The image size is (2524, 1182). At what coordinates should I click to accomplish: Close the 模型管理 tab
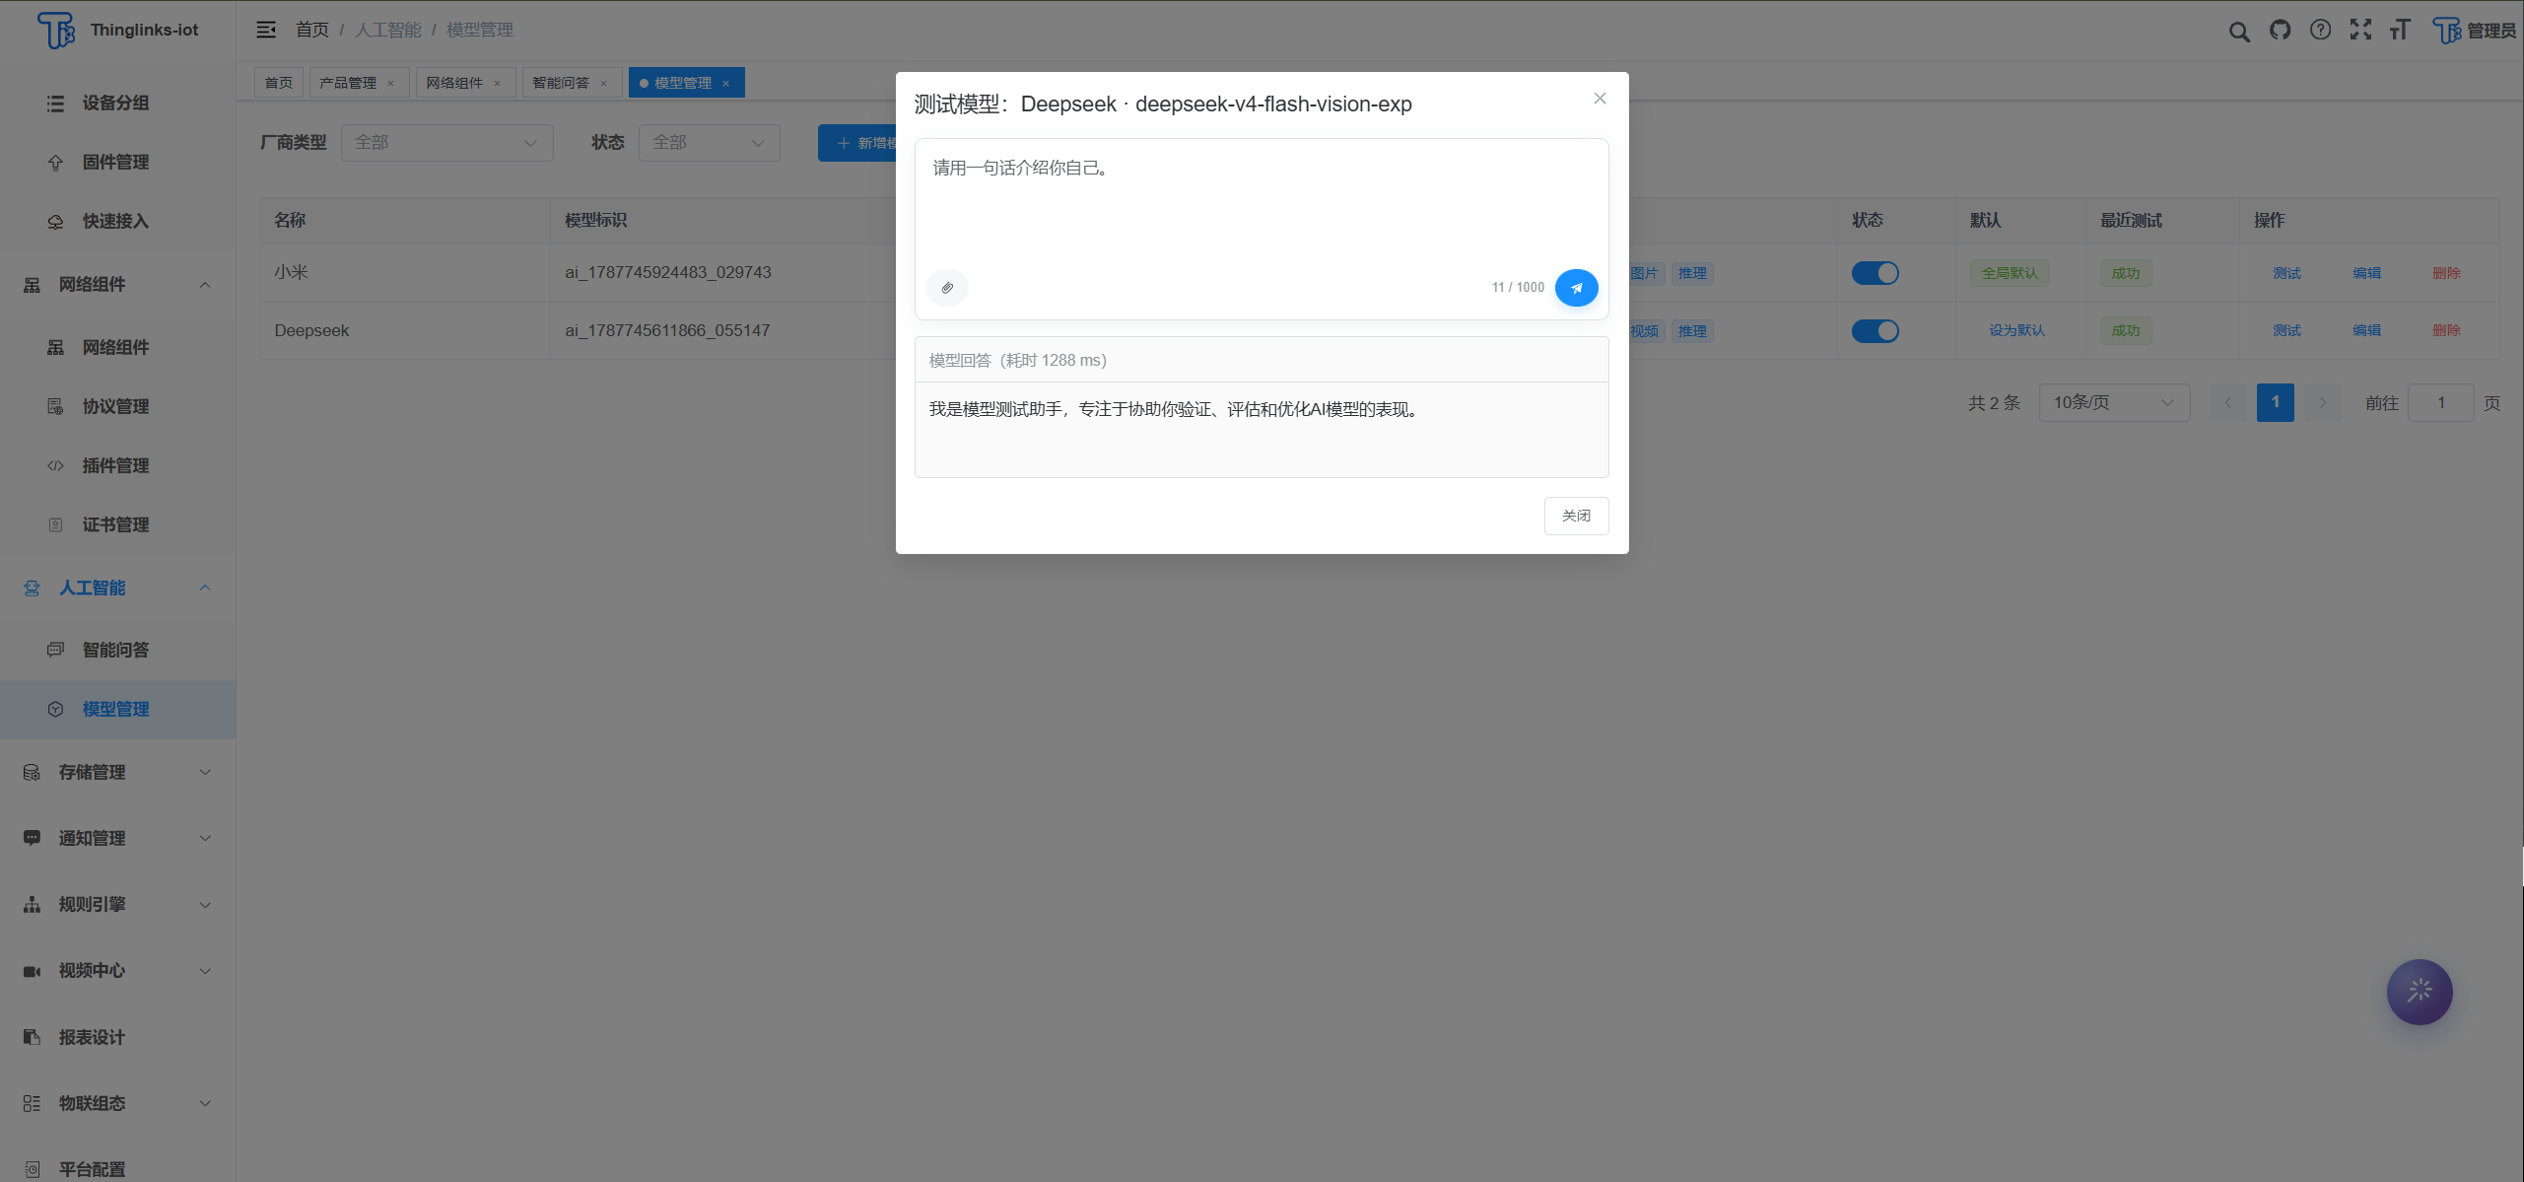click(726, 84)
